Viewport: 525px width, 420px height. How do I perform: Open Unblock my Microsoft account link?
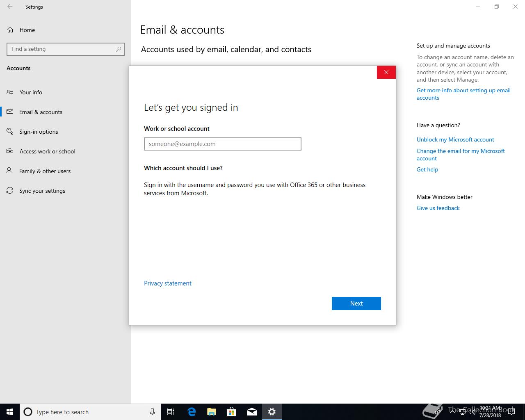tap(455, 139)
